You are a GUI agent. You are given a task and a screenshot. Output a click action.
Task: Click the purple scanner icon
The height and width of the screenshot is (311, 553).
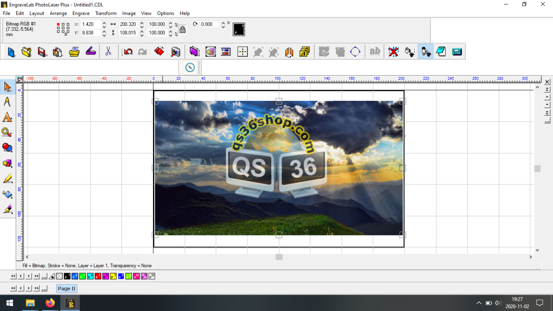click(90, 52)
